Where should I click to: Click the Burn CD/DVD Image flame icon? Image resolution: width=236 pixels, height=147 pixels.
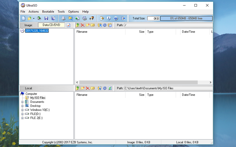tap(92, 18)
